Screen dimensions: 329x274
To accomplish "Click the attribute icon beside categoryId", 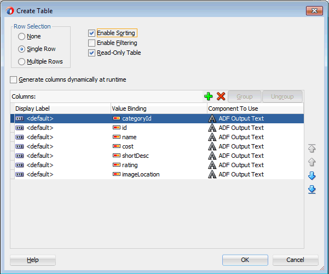I will click(117, 118).
